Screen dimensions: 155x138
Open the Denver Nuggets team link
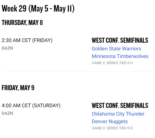(x=110, y=121)
